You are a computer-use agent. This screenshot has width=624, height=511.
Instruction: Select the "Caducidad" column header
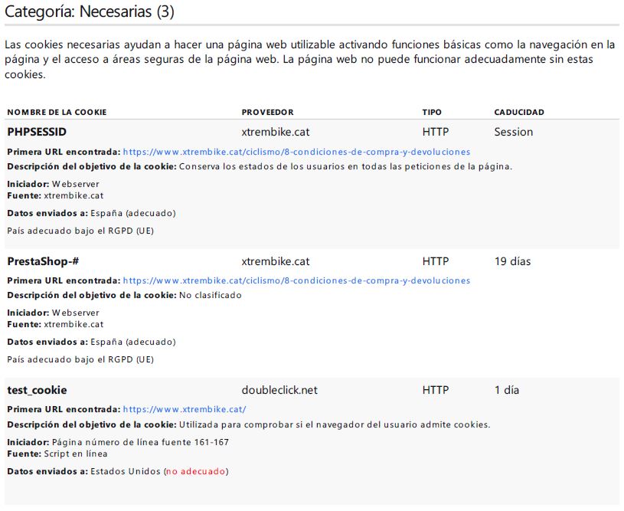click(x=519, y=112)
